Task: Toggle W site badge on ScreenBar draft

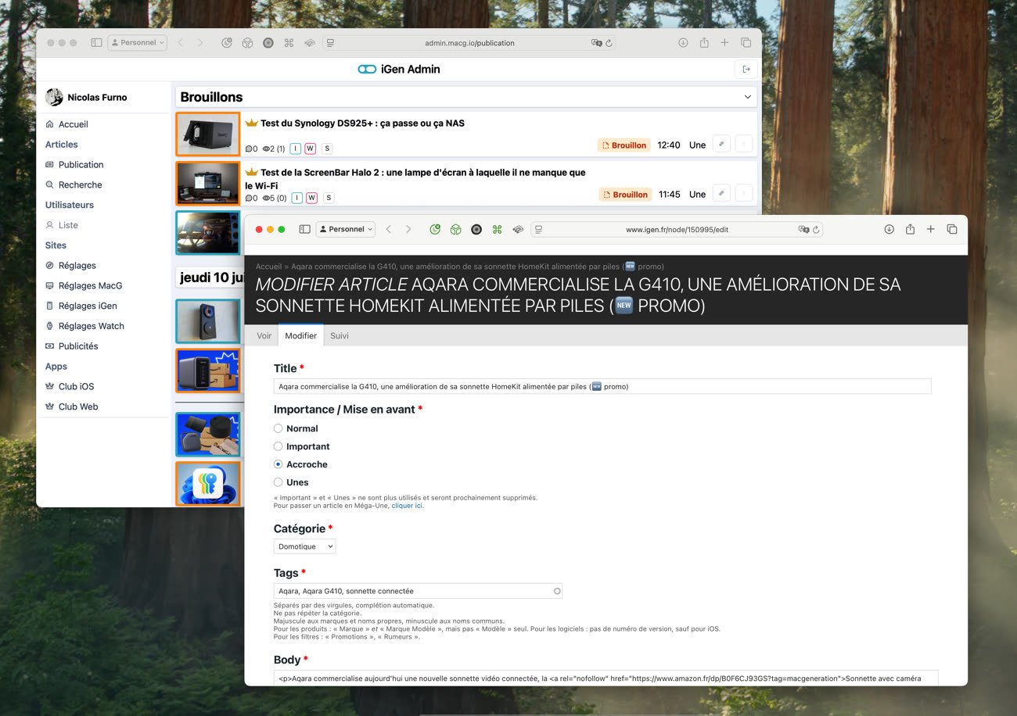Action: point(311,198)
